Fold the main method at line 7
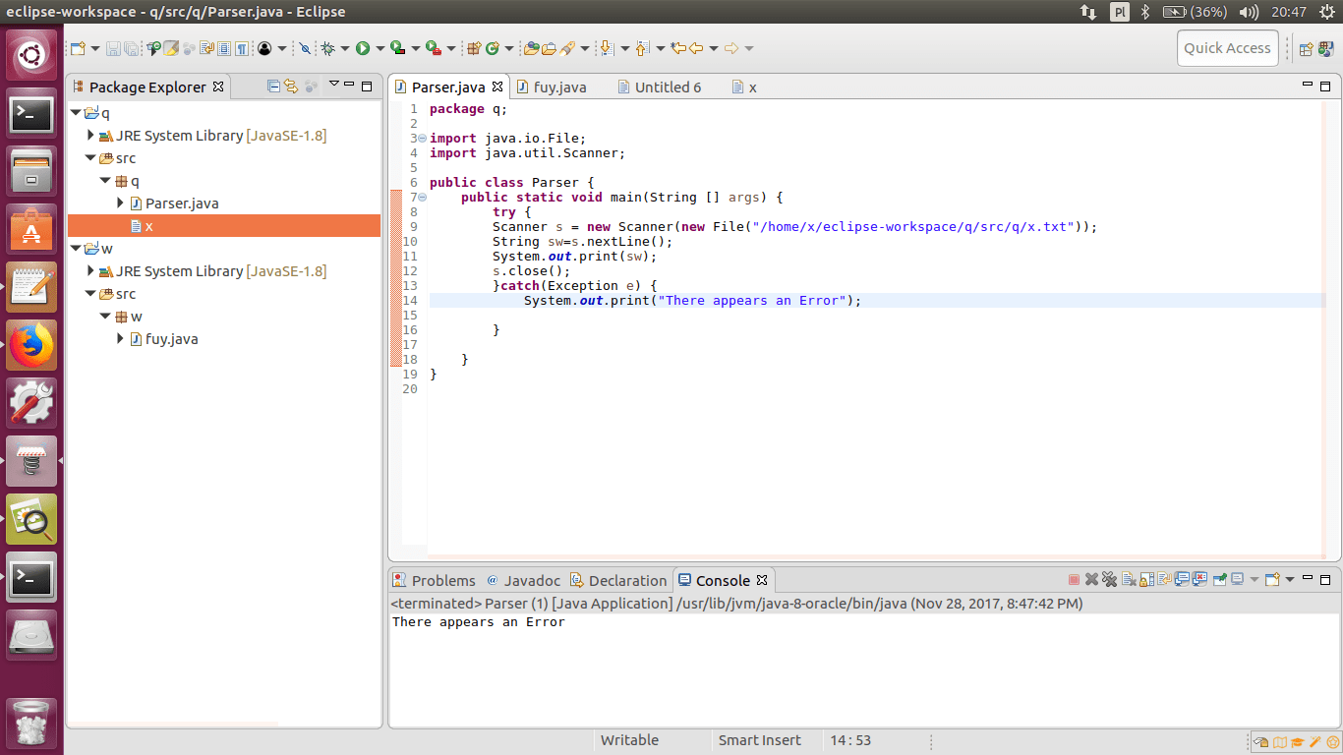Screen dimensions: 1343x755 pos(422,197)
